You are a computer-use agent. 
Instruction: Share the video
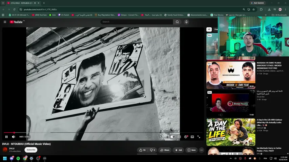point(165,150)
